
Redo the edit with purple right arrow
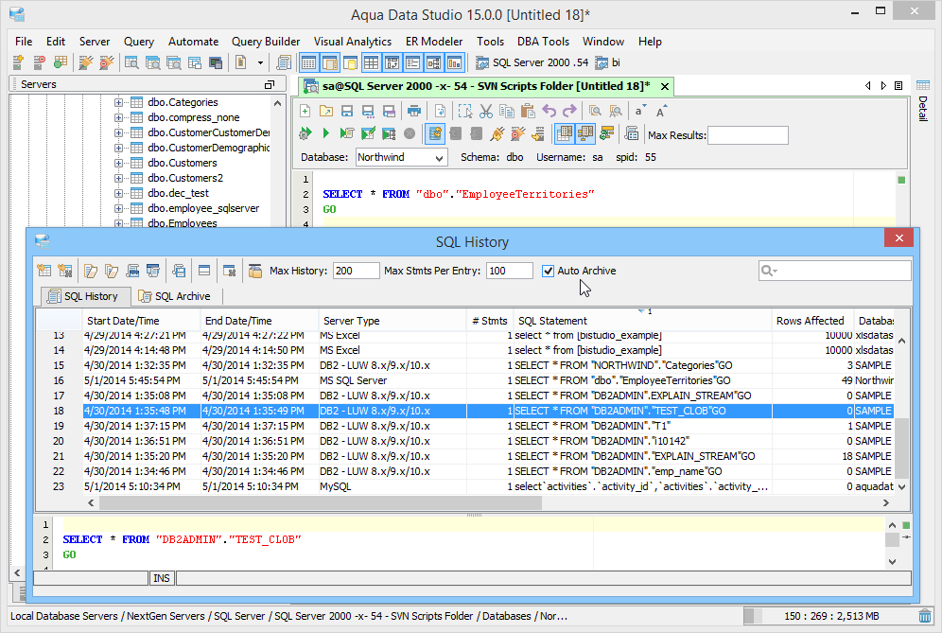569,112
